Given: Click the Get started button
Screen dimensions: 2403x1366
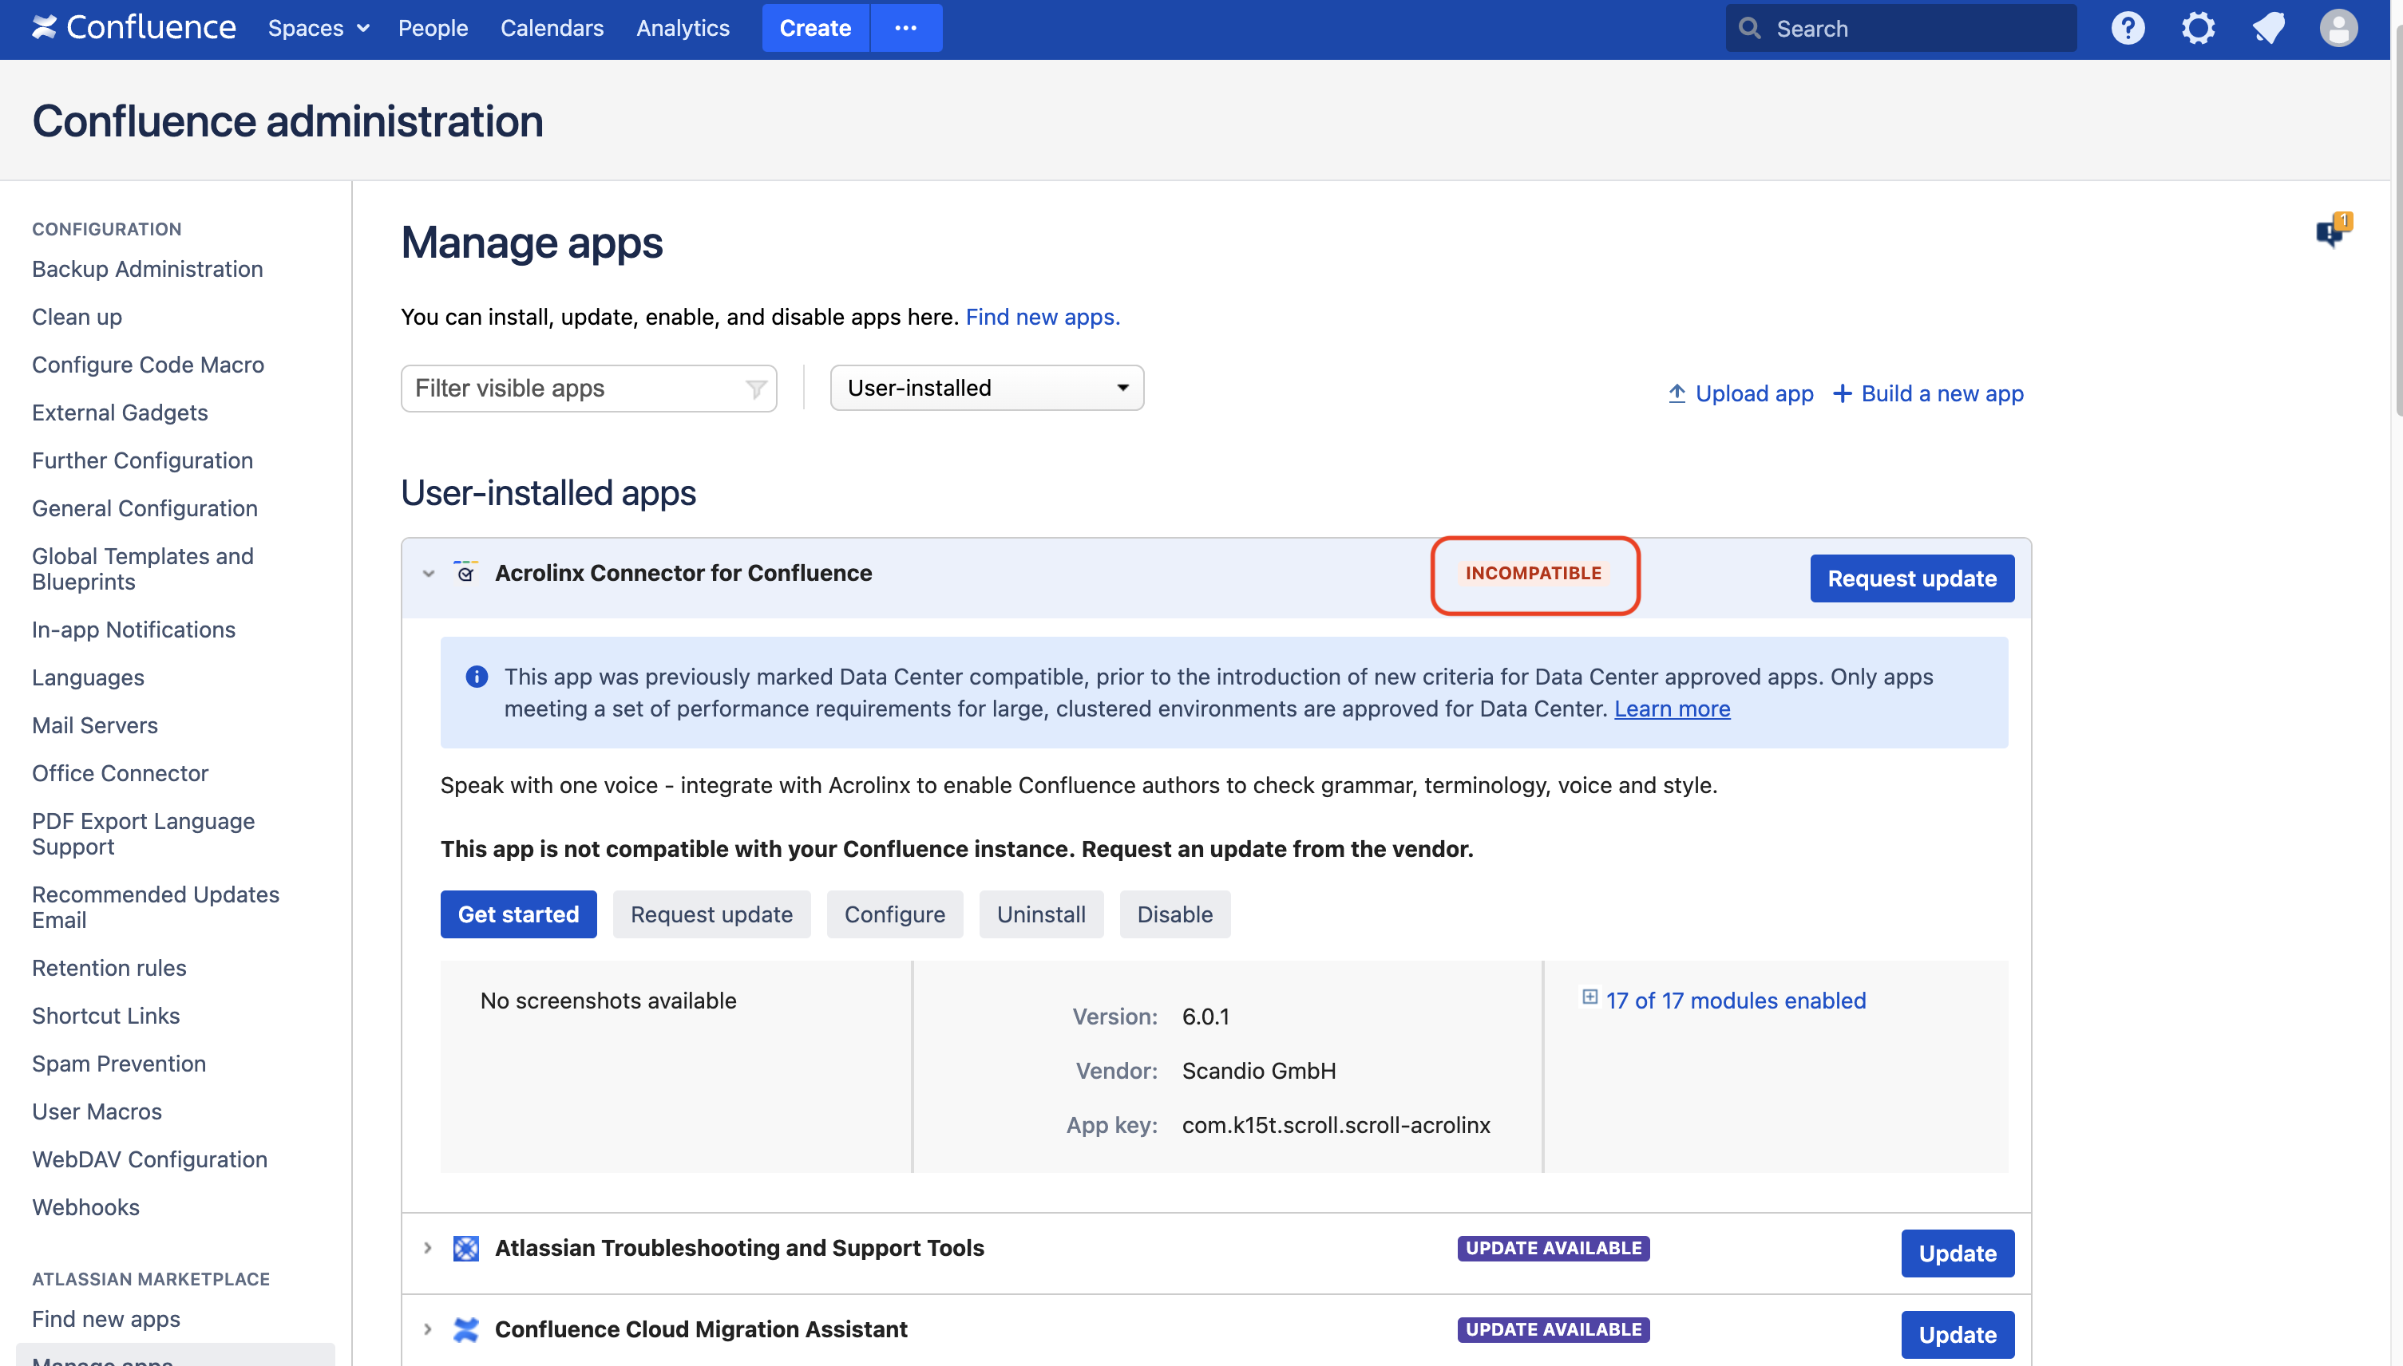Looking at the screenshot, I should (518, 914).
